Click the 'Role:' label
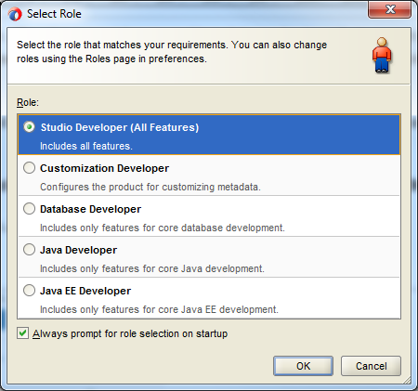 28,102
